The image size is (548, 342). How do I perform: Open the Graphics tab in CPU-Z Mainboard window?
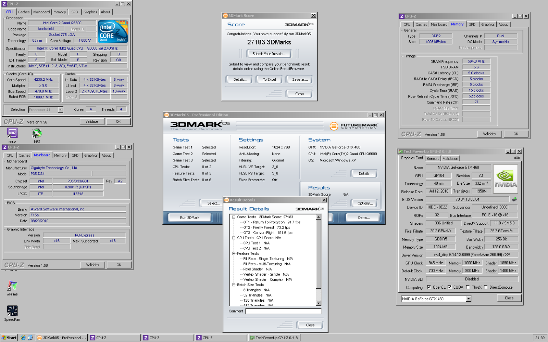(x=91, y=155)
